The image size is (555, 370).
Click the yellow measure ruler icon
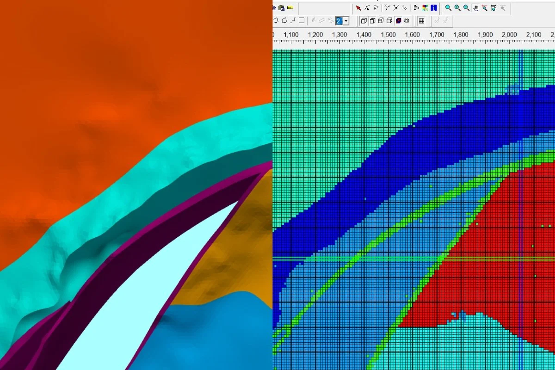pos(290,8)
